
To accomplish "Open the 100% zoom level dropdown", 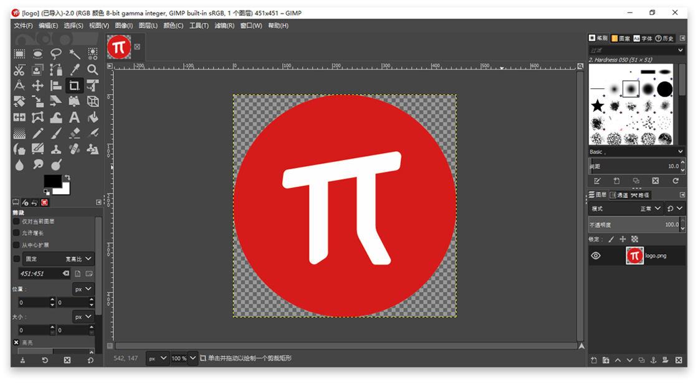I will (x=193, y=358).
